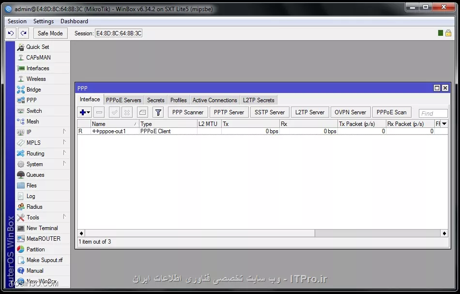The image size is (460, 294).
Task: Switch to L2TP Secrets tab
Action: coord(259,100)
